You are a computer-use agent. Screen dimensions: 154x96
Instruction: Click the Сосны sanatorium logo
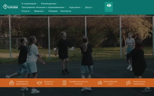10,7
